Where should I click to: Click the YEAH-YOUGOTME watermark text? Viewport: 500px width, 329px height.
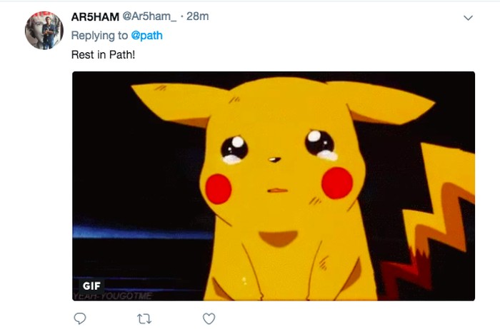point(111,295)
